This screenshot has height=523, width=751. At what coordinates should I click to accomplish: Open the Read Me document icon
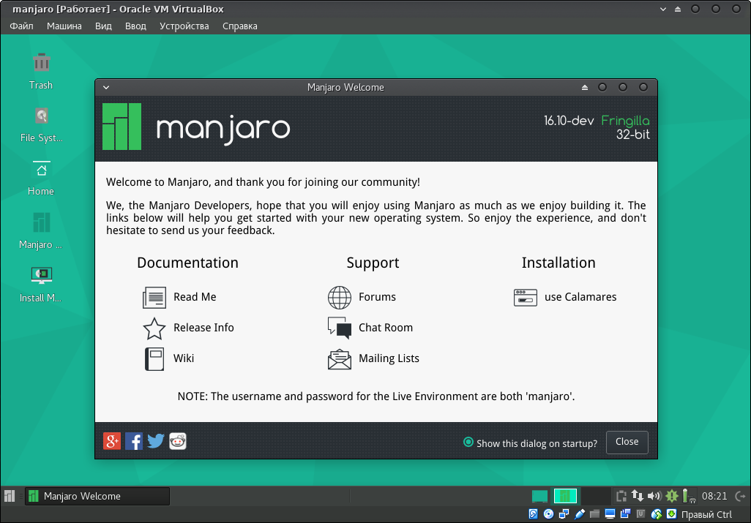pyautogui.click(x=154, y=297)
